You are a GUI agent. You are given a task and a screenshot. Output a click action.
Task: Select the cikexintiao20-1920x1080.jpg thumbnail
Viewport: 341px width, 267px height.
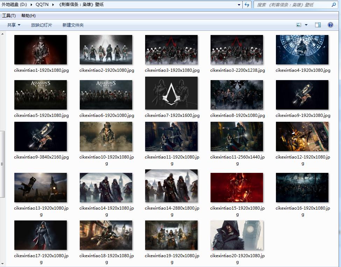pyautogui.click(x=237, y=235)
